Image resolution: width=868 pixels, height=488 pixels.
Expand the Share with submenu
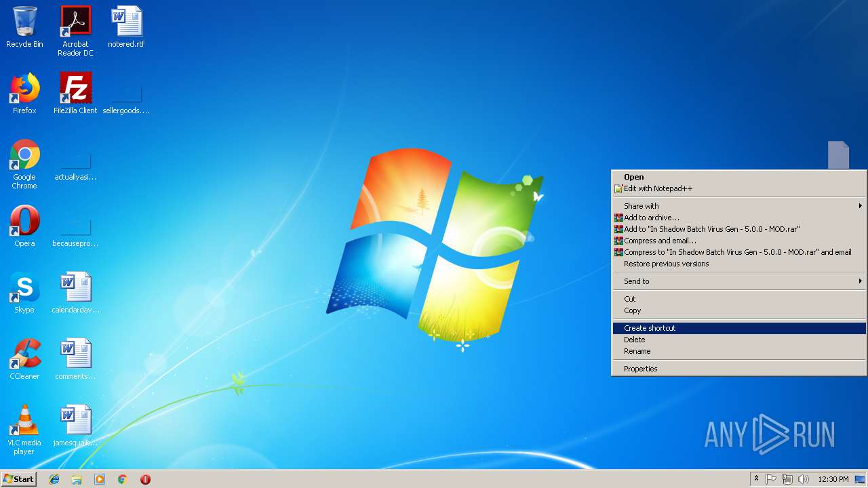739,206
